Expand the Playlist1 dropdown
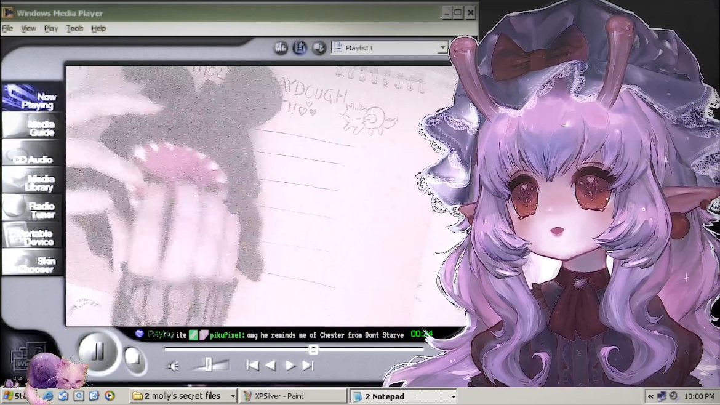 click(442, 48)
